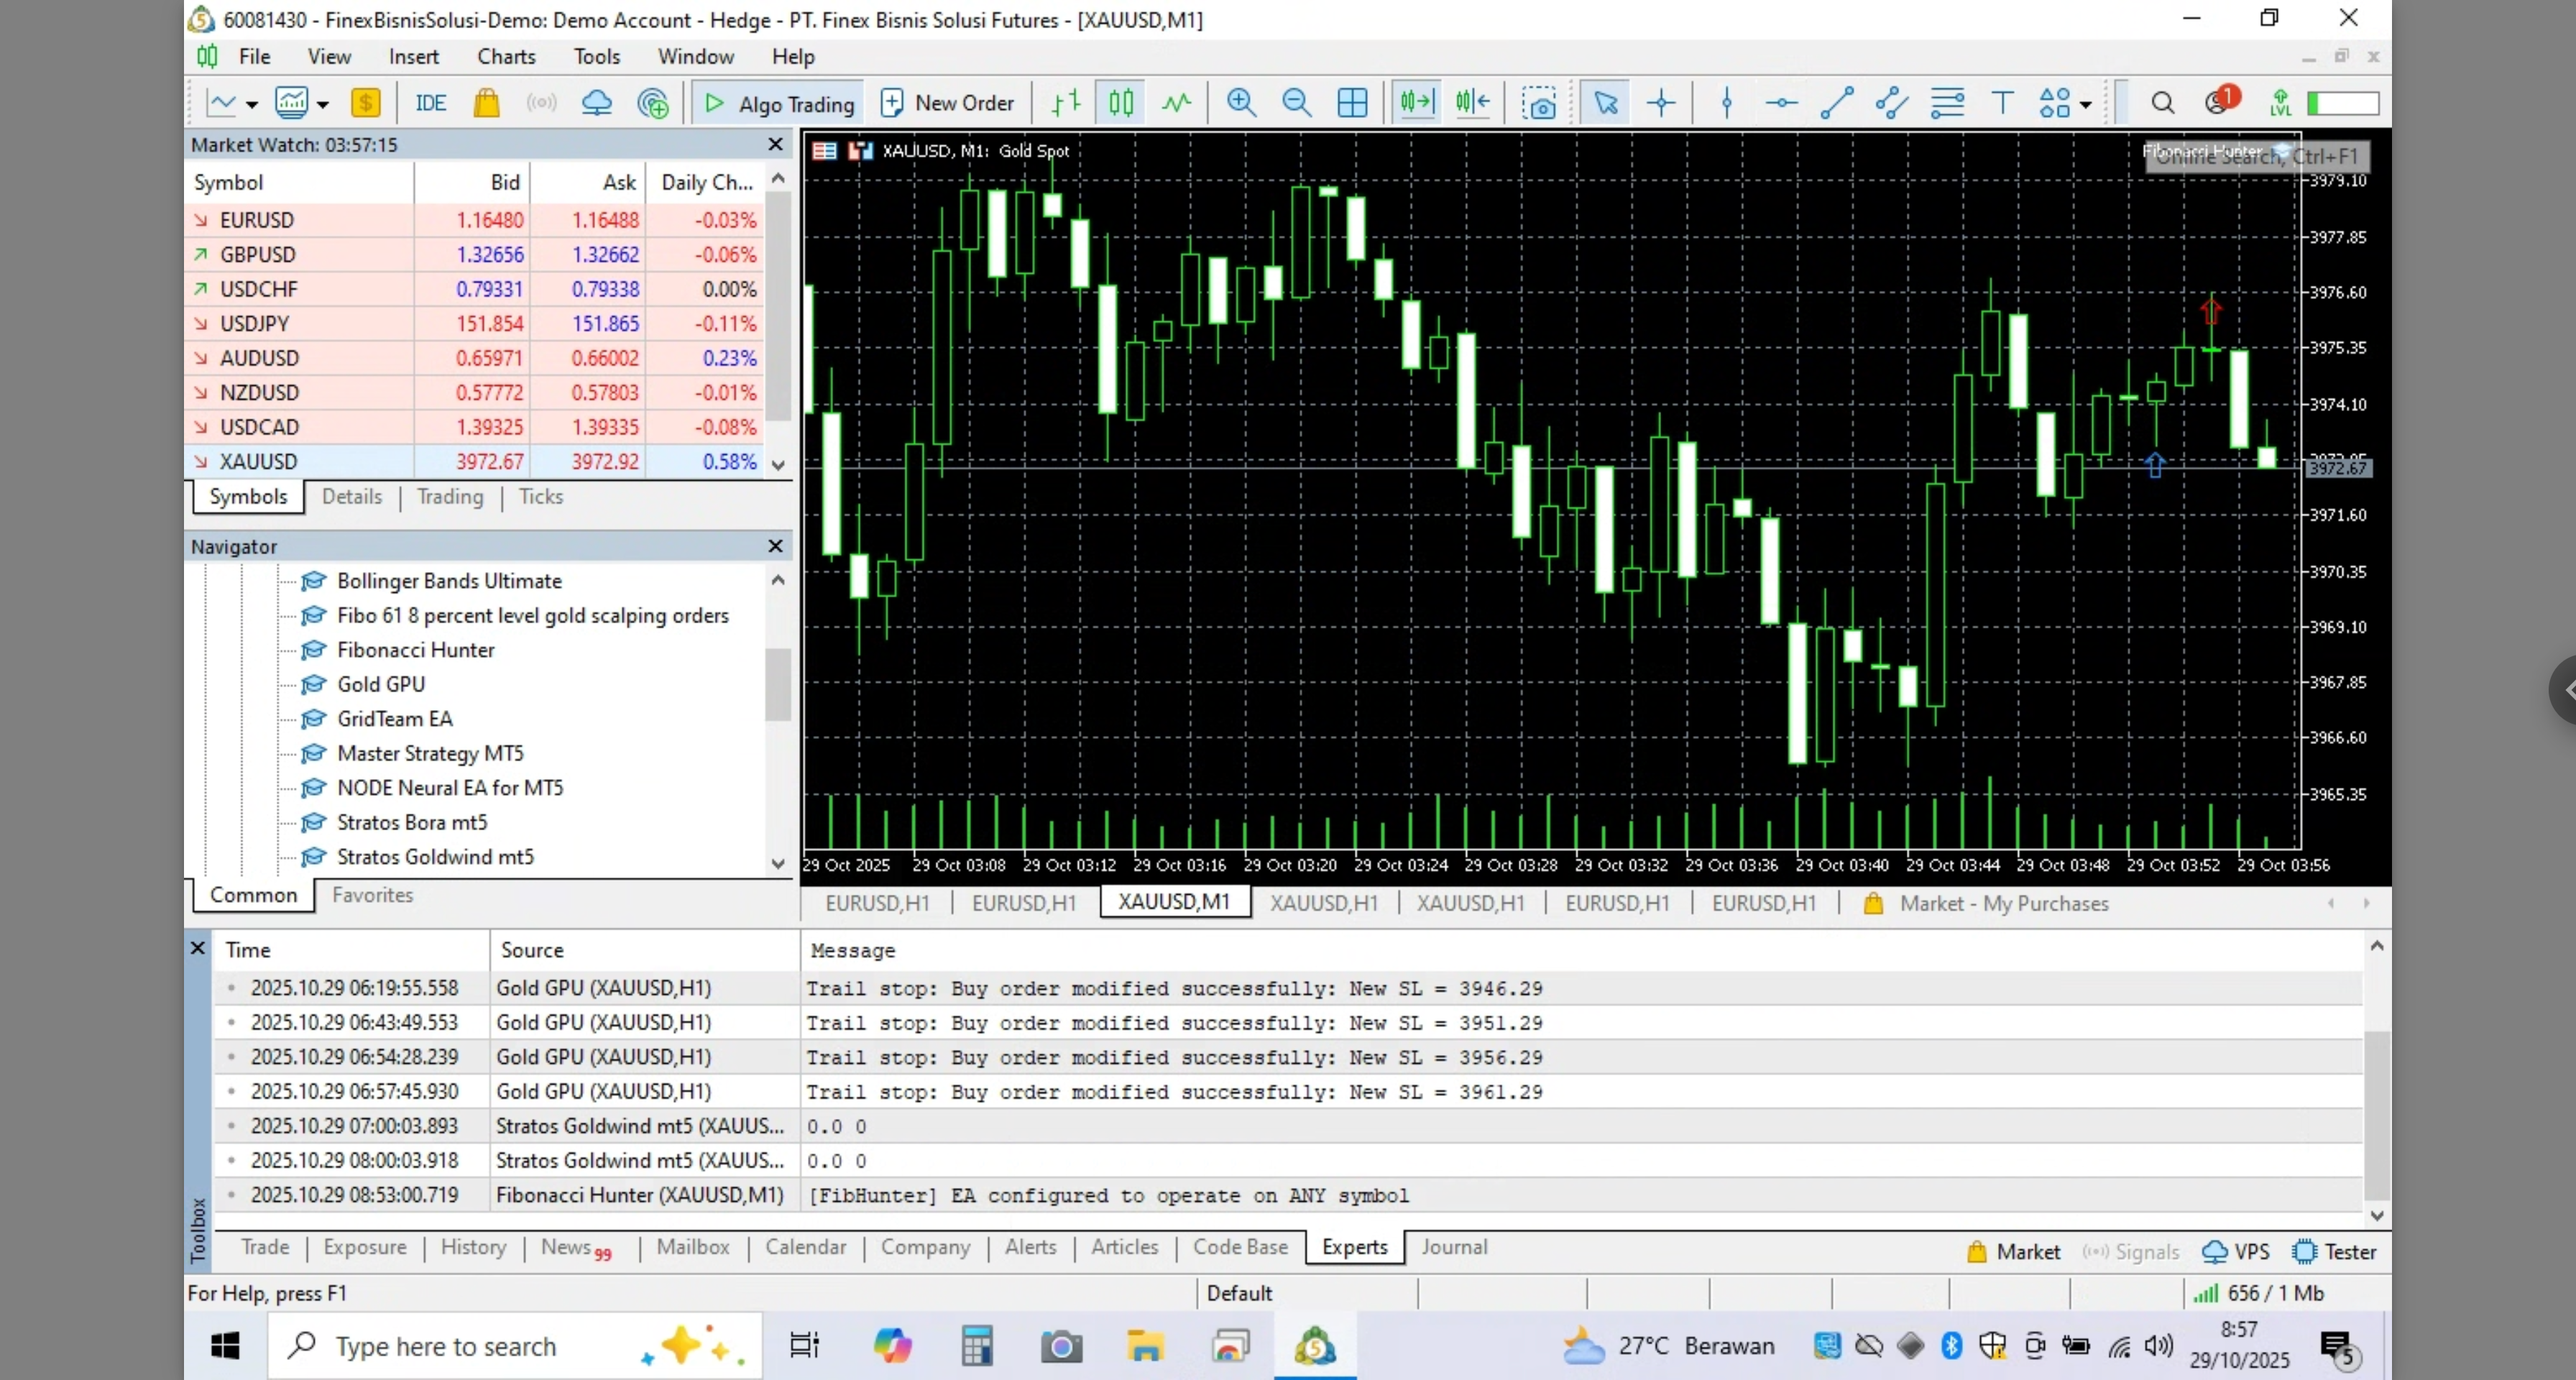Take a chart screenshot with the camera icon
Image resolution: width=2576 pixels, height=1380 pixels.
[1539, 102]
